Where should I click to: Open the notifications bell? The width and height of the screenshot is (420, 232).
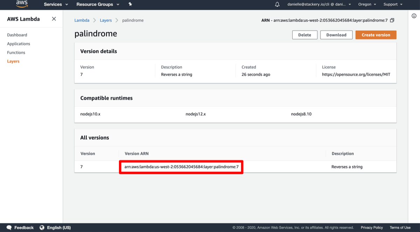[277, 4]
